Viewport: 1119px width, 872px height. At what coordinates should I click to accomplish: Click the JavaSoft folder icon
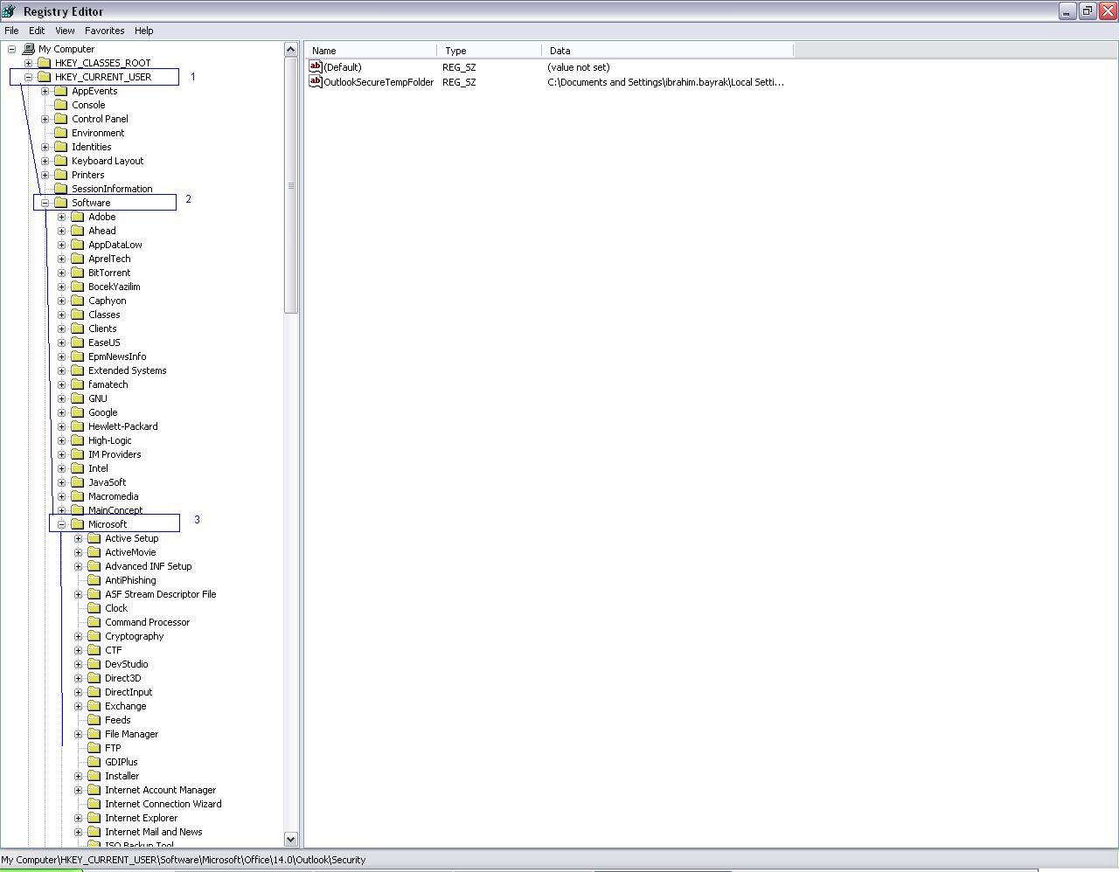click(78, 482)
